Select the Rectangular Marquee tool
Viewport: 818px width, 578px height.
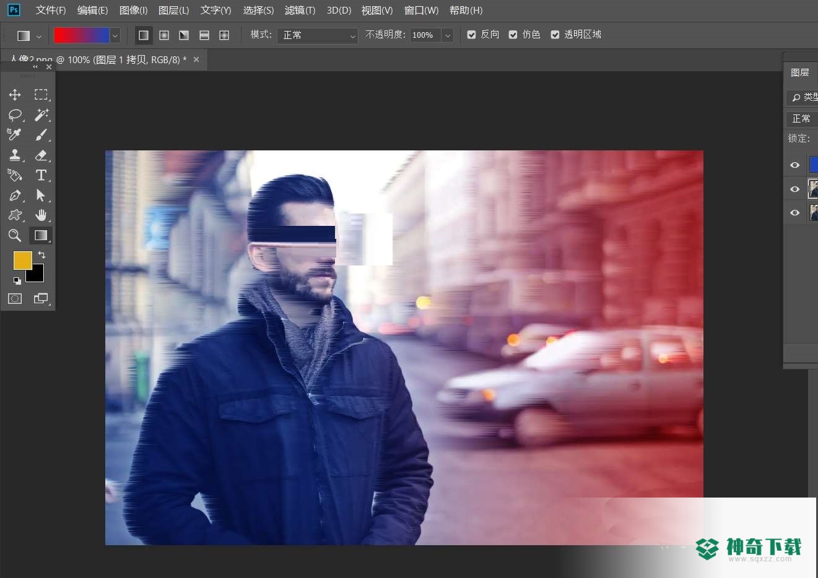pyautogui.click(x=41, y=95)
